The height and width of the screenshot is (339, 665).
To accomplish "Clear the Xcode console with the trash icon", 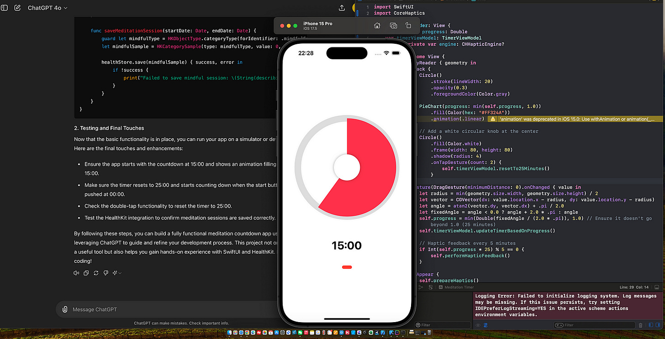I will (640, 325).
